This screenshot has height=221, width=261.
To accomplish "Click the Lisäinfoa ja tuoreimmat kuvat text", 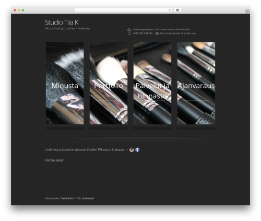I will (x=84, y=150).
